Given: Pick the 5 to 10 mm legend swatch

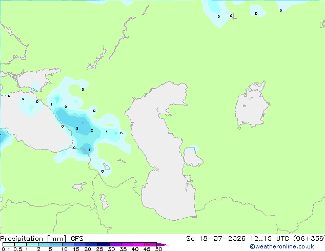Looking at the screenshot, I should tap(56, 244).
